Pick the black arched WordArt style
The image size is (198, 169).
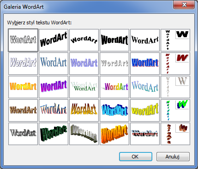[x=84, y=40]
